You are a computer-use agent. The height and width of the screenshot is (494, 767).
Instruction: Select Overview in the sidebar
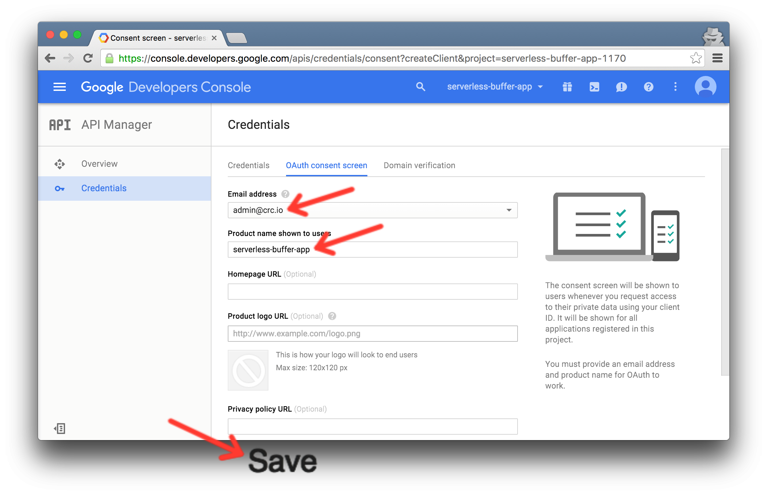(x=99, y=164)
